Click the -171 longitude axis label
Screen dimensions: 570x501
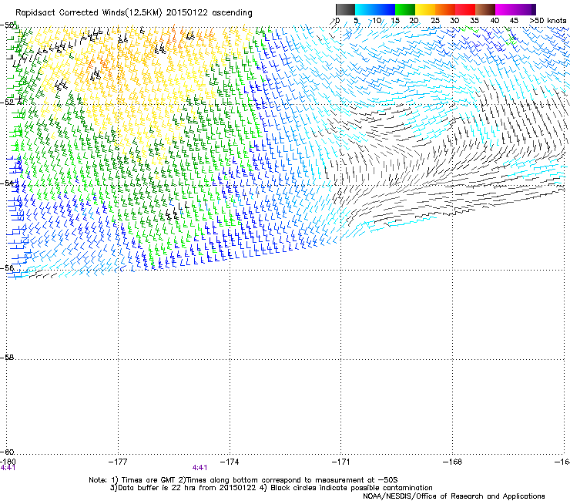(340, 462)
